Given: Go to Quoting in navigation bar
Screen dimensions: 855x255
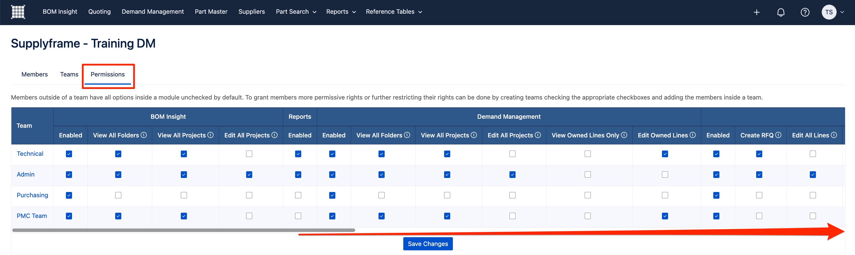Looking at the screenshot, I should coord(99,12).
